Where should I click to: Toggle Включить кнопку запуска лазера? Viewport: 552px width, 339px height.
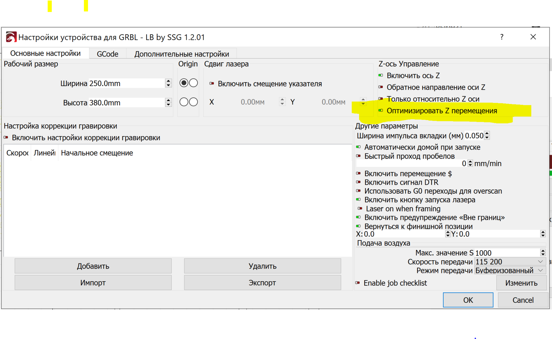[359, 200]
